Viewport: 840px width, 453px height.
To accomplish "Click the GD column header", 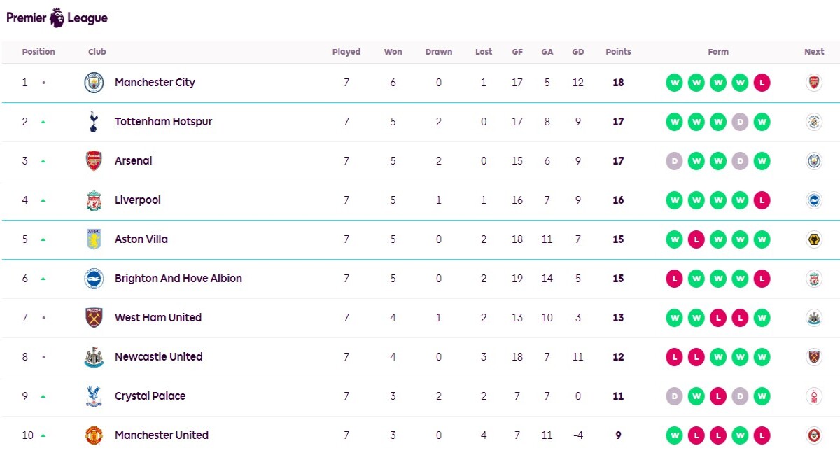I will (x=577, y=52).
